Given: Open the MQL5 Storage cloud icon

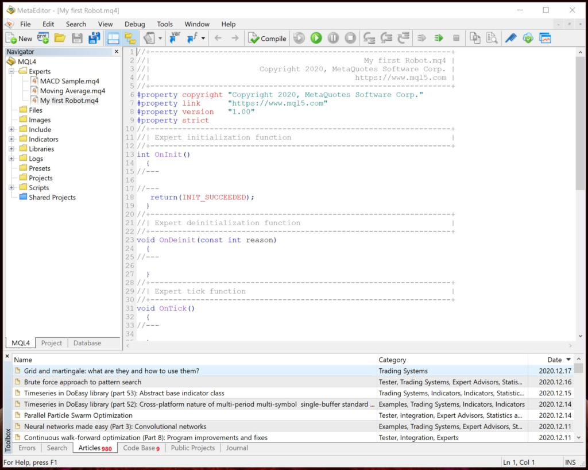Looking at the screenshot, I should [528, 38].
